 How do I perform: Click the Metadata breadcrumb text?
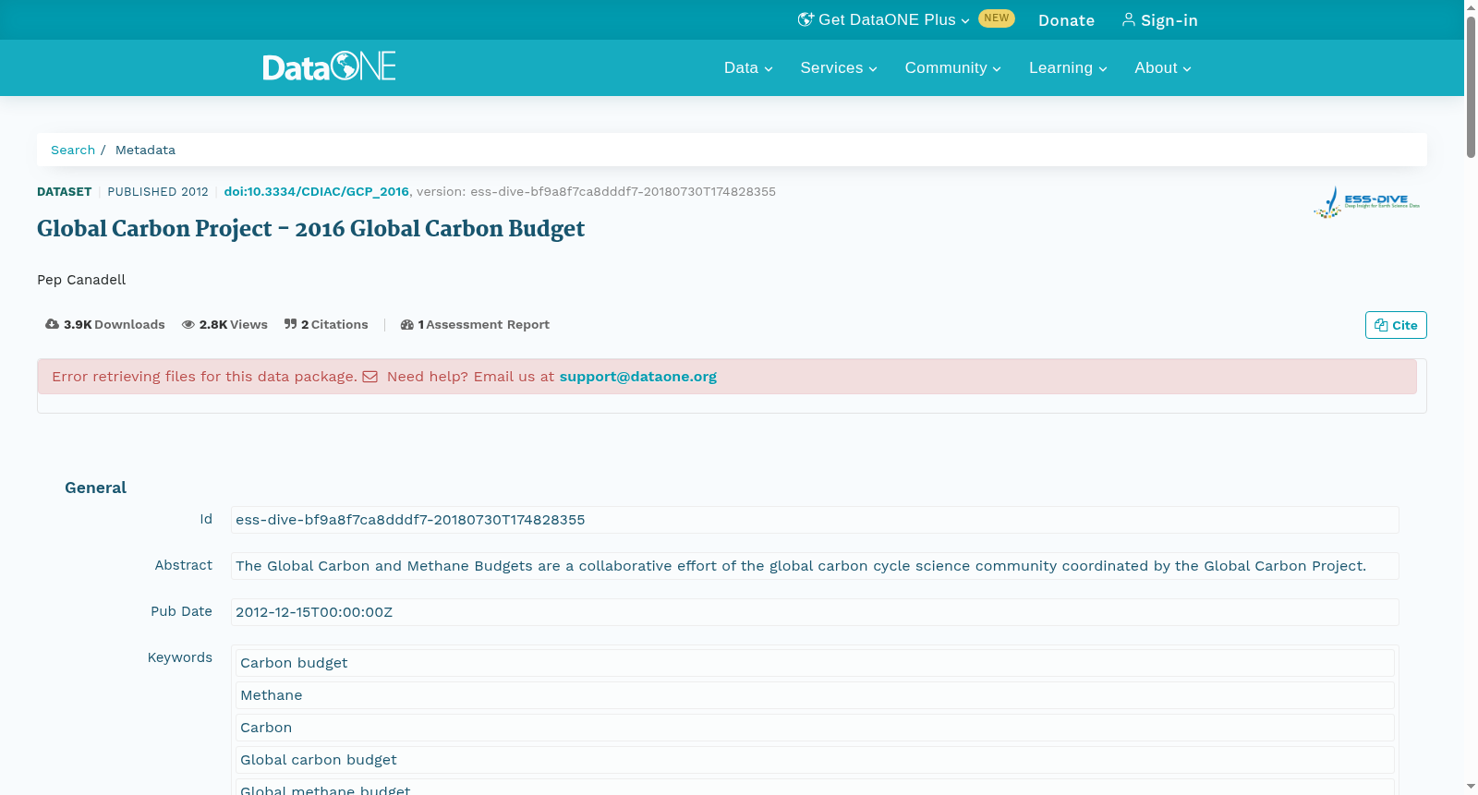[x=145, y=150]
